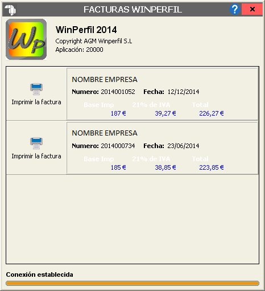Image resolution: width=265 pixels, height=291 pixels.
Task: Click the title bar app icon
Action: pyautogui.click(x=10, y=10)
